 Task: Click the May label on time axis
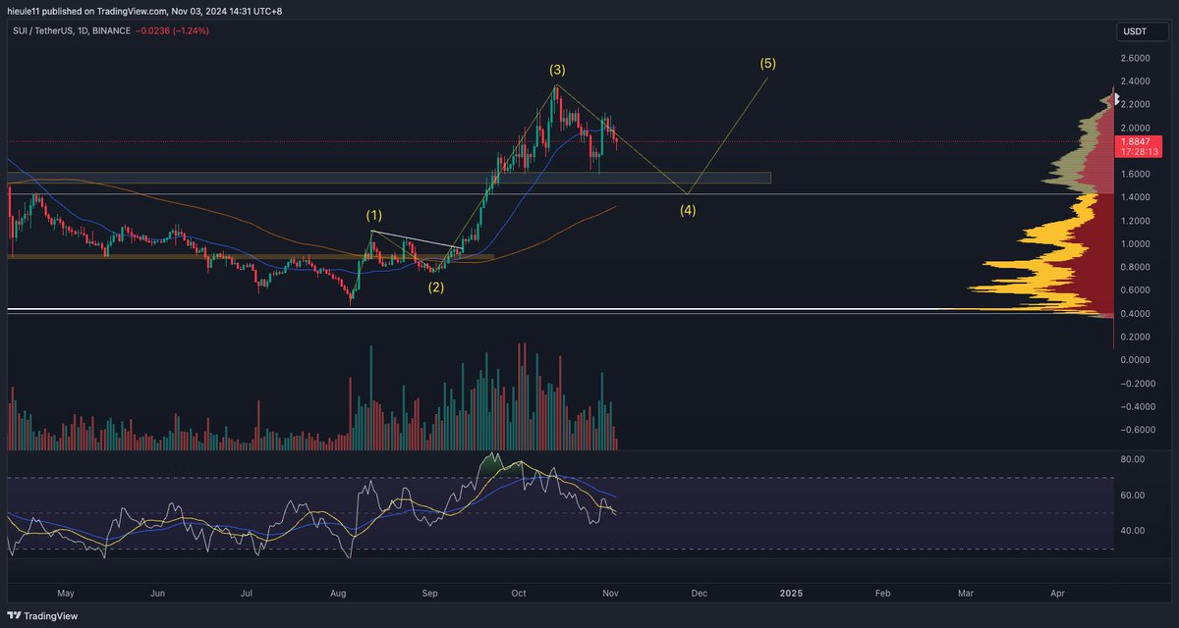click(x=67, y=594)
